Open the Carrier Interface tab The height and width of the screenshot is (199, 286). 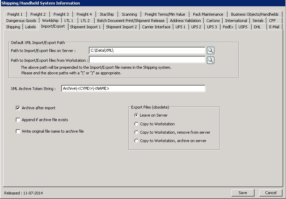(x=156, y=27)
